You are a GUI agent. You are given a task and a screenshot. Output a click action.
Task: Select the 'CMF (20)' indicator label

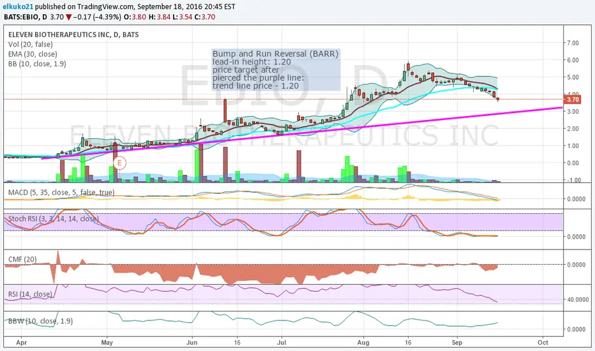click(22, 259)
